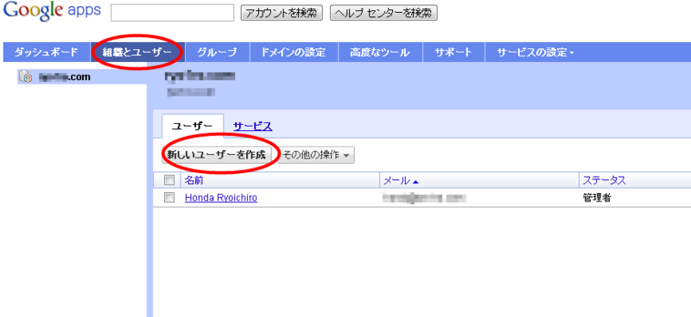Open the ダッシュボード tab
The width and height of the screenshot is (691, 317).
pyautogui.click(x=47, y=53)
